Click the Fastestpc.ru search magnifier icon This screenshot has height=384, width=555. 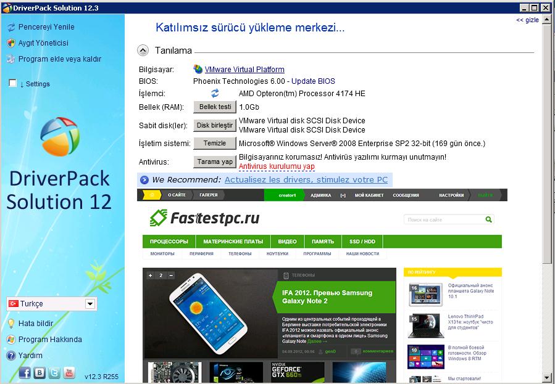click(x=488, y=219)
